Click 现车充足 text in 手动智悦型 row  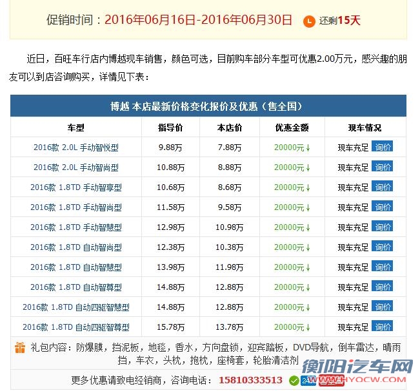click(x=353, y=148)
